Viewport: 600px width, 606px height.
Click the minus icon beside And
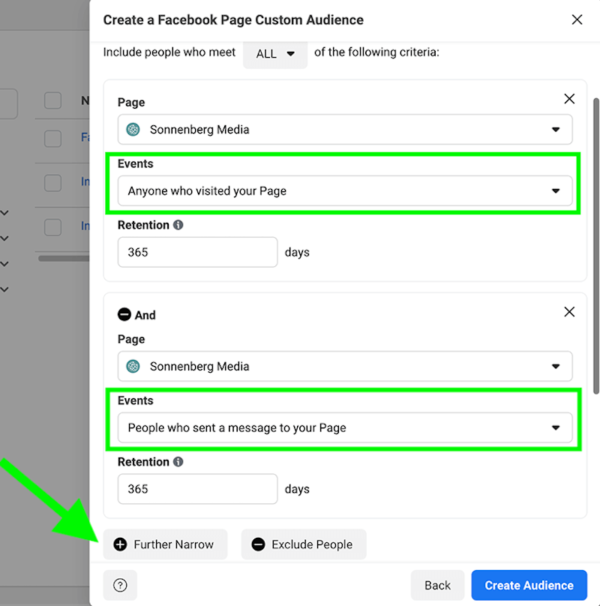pyautogui.click(x=124, y=314)
